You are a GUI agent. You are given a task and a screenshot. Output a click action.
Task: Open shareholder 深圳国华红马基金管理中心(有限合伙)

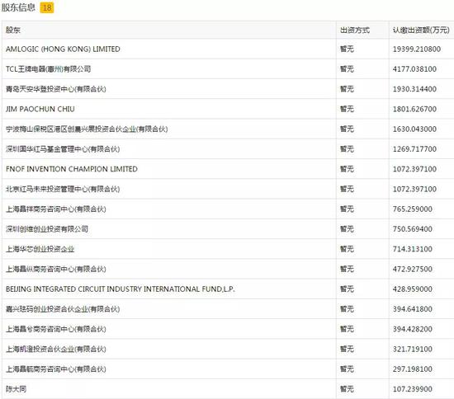[63, 149]
